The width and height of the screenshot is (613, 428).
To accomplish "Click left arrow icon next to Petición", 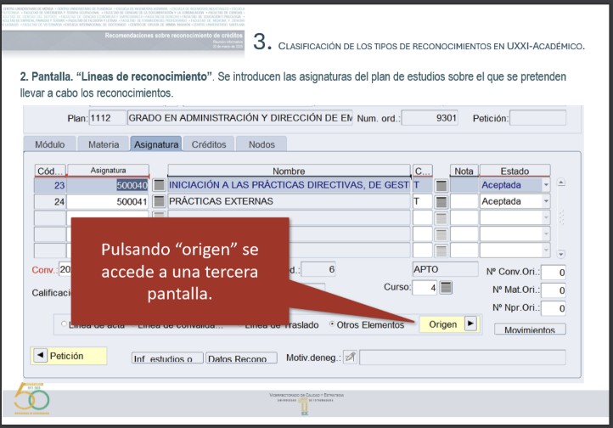I will click(x=41, y=356).
